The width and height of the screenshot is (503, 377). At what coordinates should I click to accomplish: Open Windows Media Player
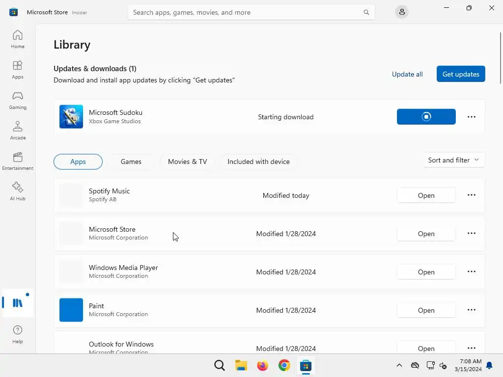click(426, 272)
